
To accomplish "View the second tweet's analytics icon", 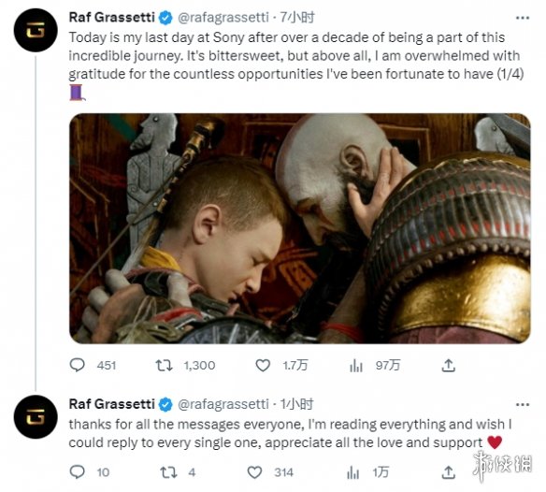I will (x=352, y=472).
